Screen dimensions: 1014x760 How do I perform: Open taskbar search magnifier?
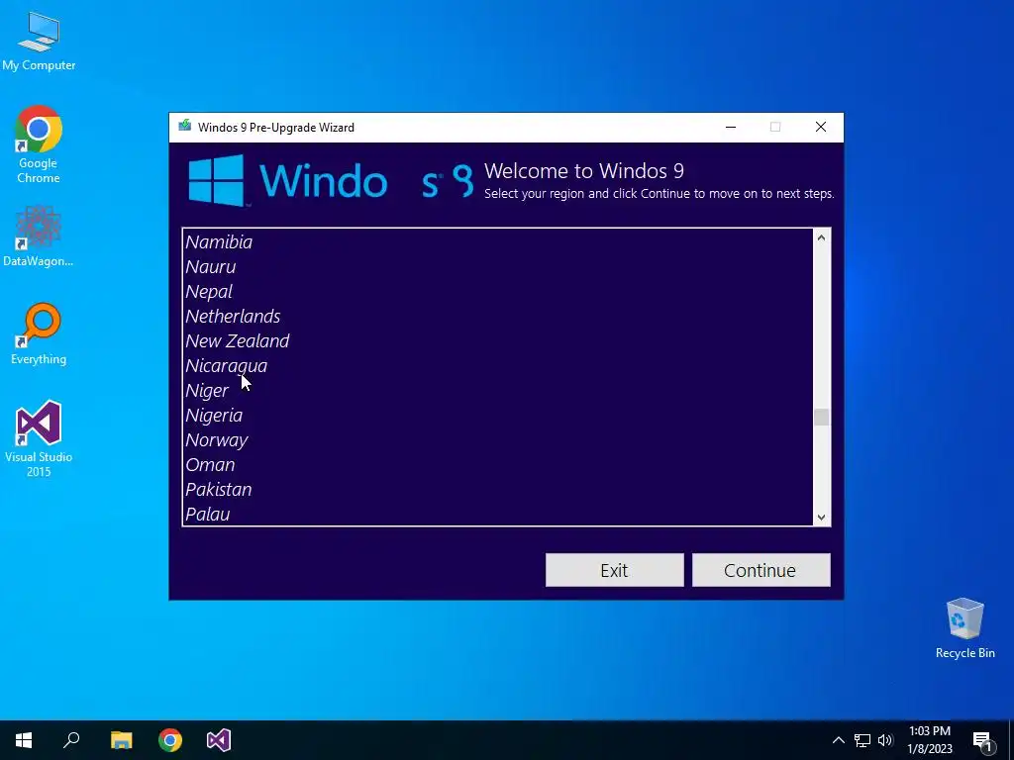[71, 740]
